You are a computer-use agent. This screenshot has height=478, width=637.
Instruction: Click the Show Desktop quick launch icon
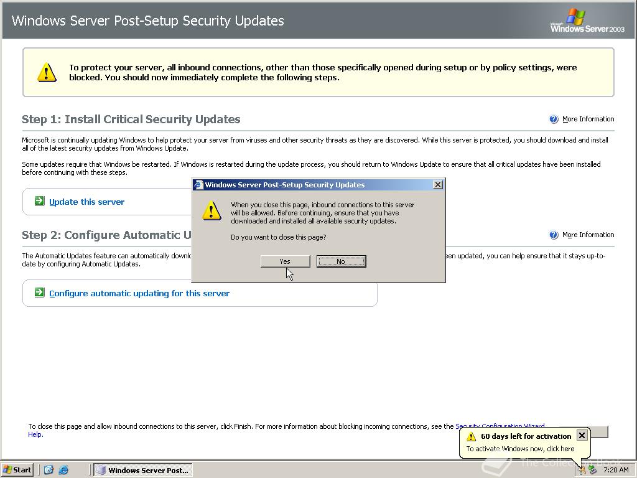tap(49, 470)
